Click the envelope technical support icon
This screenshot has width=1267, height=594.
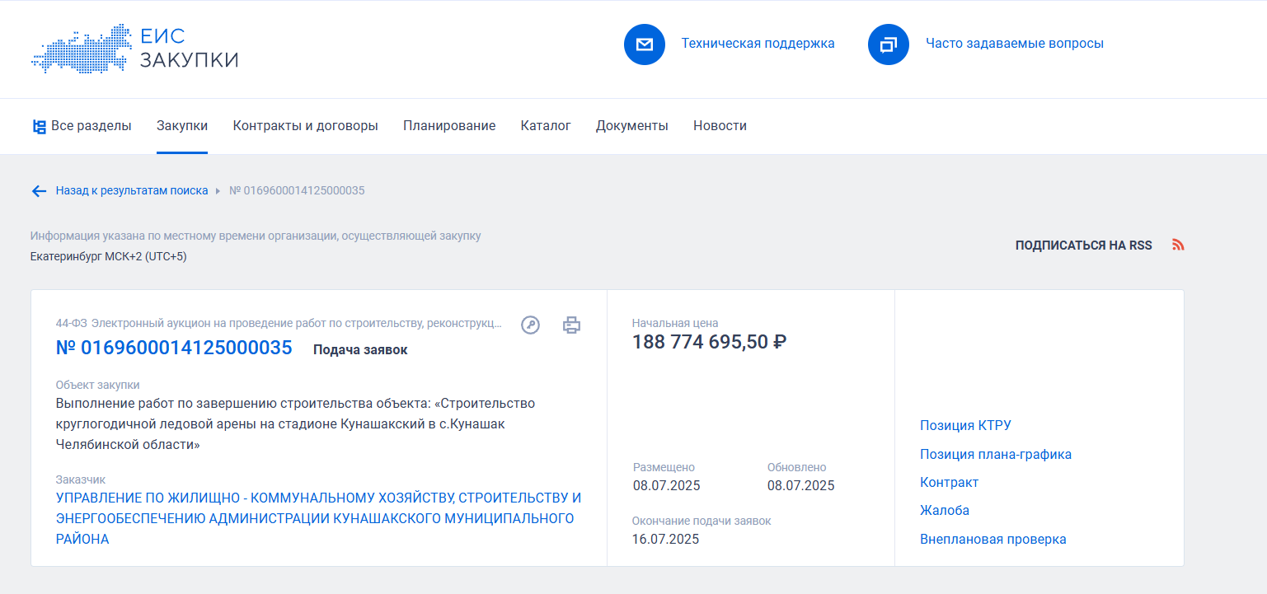pos(644,44)
